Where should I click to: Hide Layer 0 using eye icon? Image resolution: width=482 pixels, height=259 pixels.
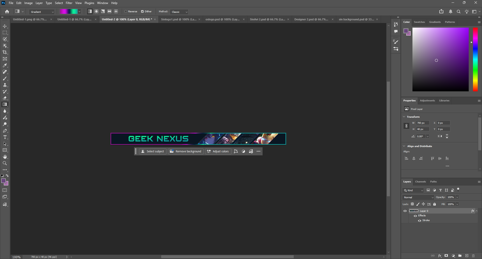click(x=405, y=211)
